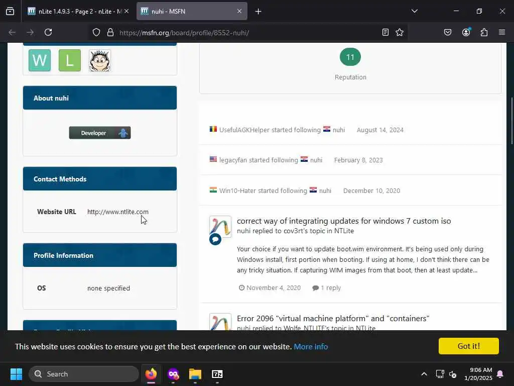
Task: Show hidden system tray icons
Action: pyautogui.click(x=424, y=374)
